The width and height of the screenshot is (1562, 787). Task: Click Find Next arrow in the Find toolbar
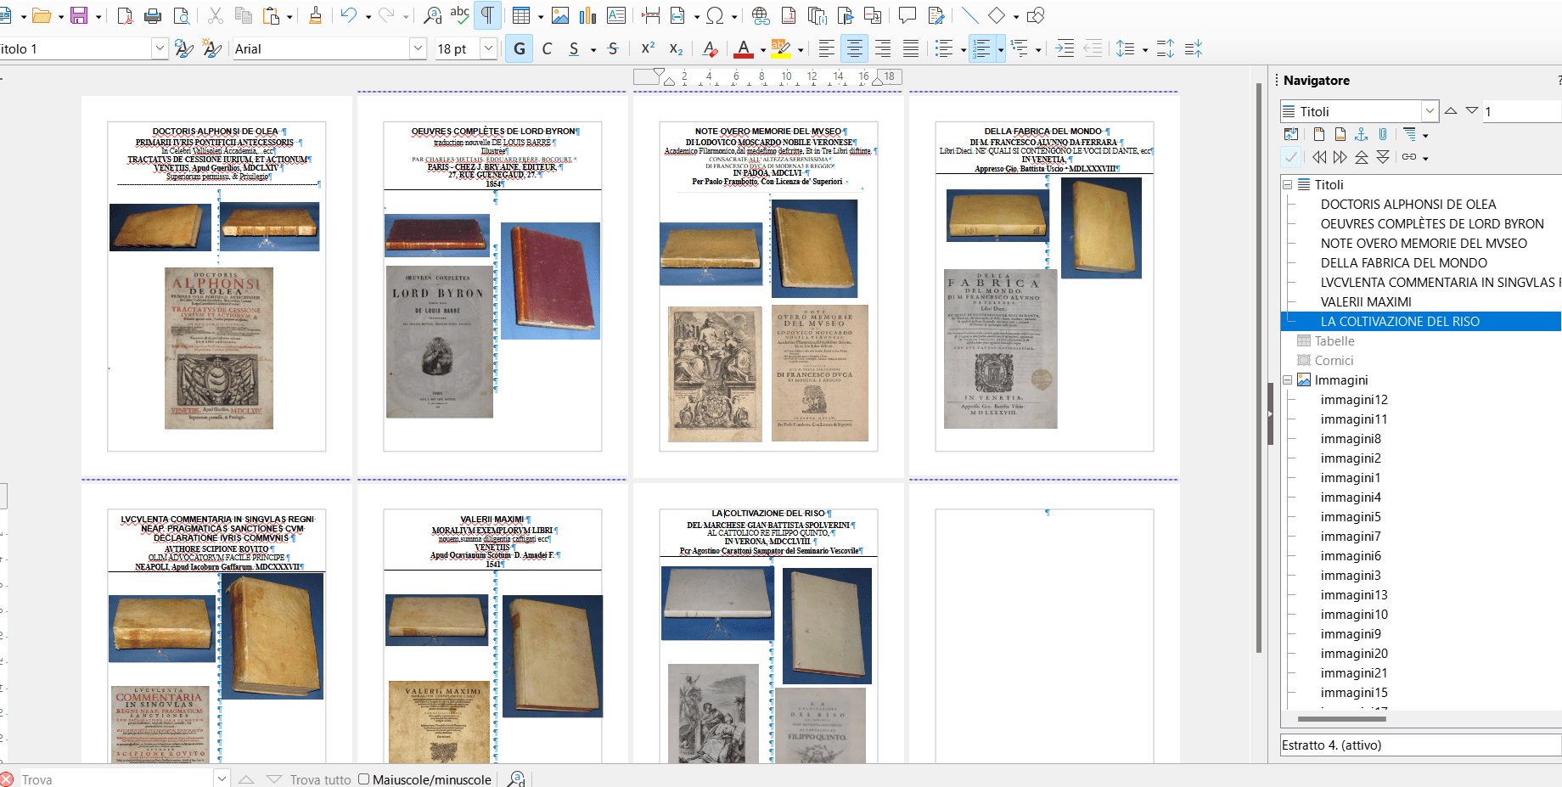tap(274, 779)
